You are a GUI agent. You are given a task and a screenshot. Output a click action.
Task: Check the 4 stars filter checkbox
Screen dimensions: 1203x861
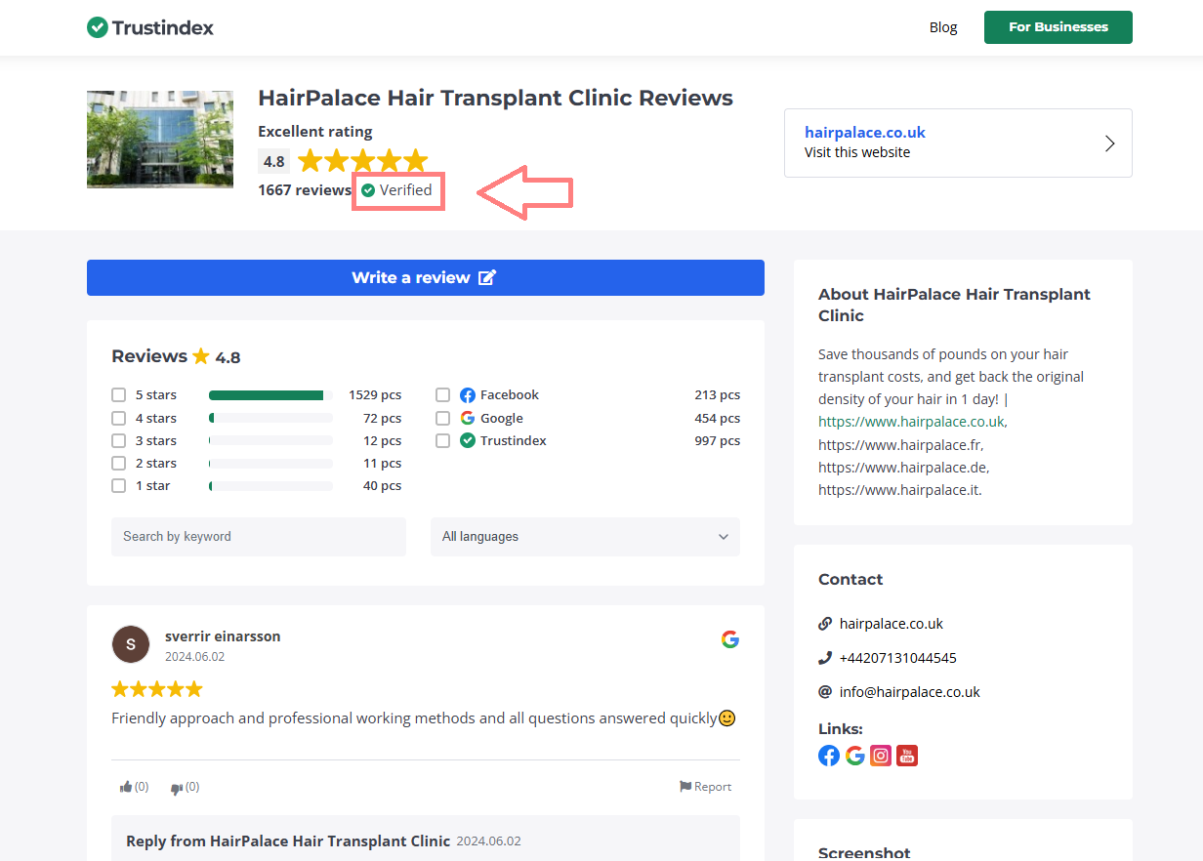tap(118, 418)
